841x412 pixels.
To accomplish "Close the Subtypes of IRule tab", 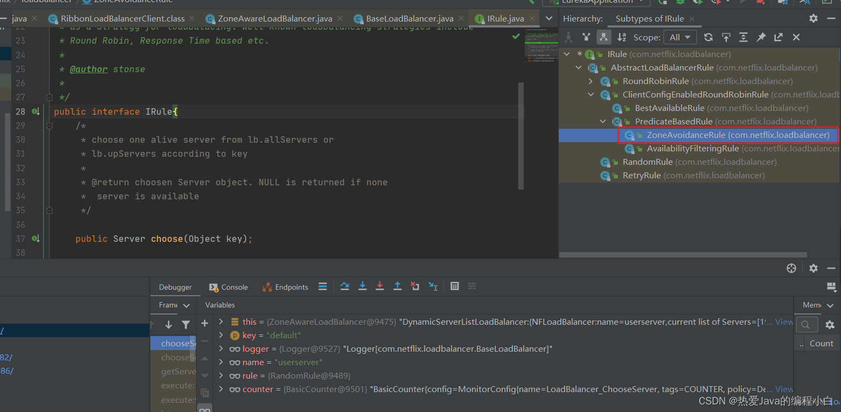I will click(x=692, y=19).
